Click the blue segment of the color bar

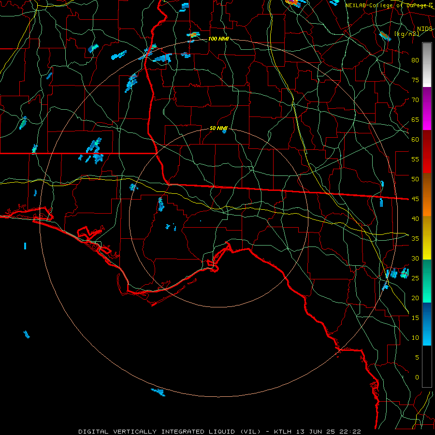tap(427, 324)
